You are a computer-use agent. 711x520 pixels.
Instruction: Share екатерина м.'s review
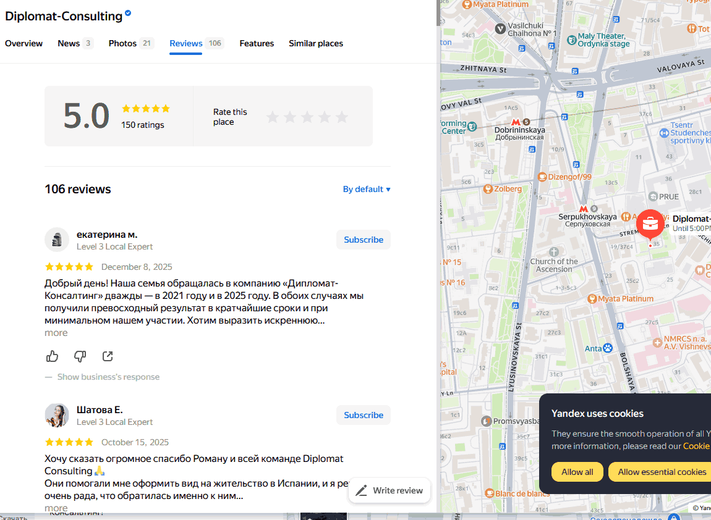(108, 356)
